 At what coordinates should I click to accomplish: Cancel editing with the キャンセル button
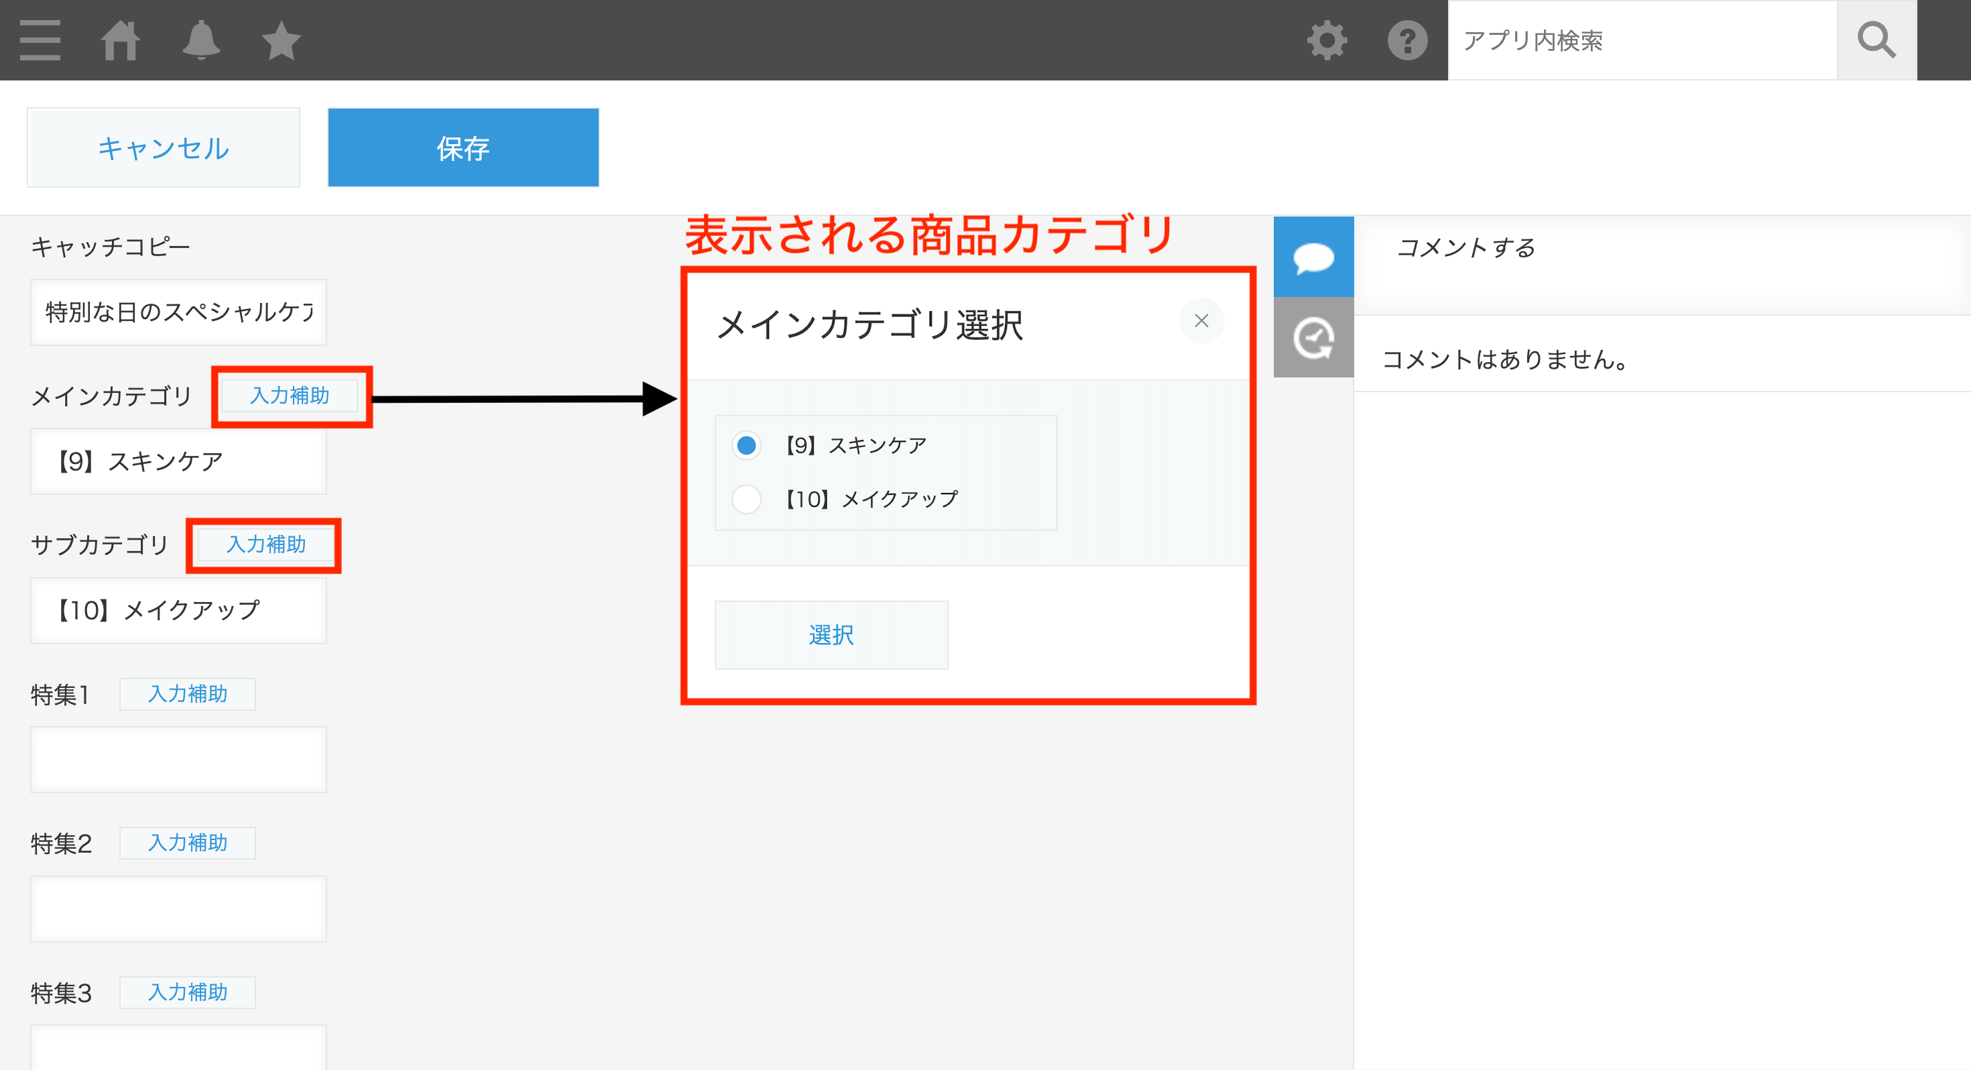pos(163,147)
